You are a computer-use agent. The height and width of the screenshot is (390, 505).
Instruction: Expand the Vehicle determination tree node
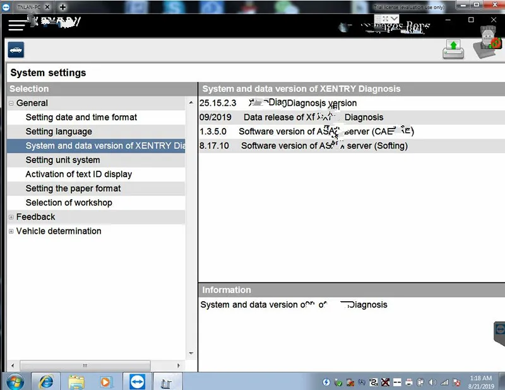pos(11,231)
